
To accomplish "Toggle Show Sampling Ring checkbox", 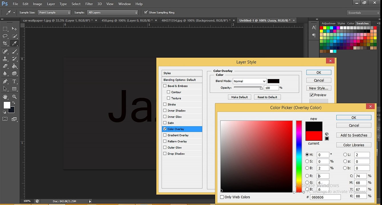I will coord(146,13).
